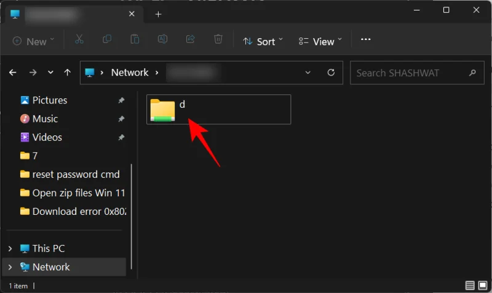492x293 pixels.
Task: Click the computer icon in address bar
Action: coord(90,73)
